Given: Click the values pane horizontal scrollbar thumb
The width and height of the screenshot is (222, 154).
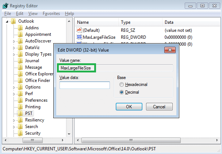Looking at the screenshot, I should click(131, 140).
